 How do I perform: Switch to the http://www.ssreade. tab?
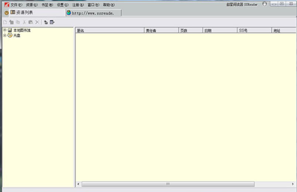tap(92, 13)
